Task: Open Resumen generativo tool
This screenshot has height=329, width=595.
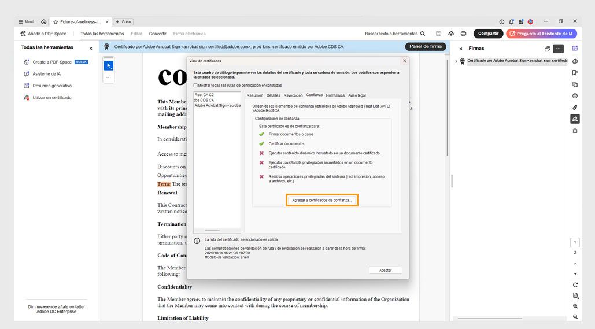Action: tap(47, 86)
